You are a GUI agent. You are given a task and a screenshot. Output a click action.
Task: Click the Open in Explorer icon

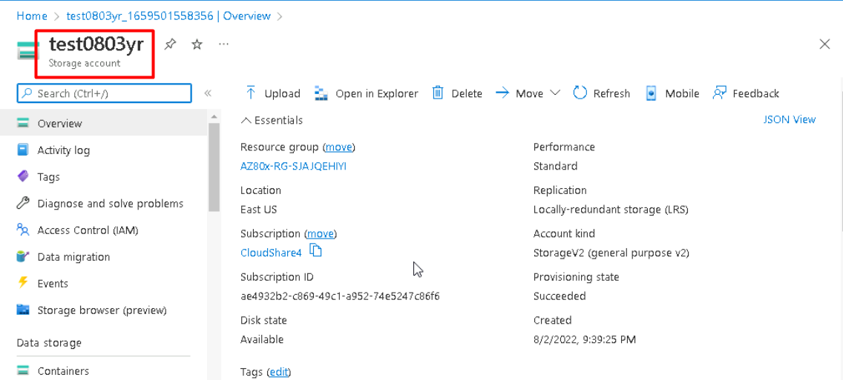321,93
